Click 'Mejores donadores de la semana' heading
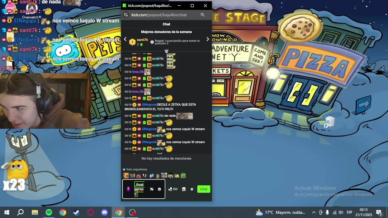The image size is (388, 218). tap(166, 32)
